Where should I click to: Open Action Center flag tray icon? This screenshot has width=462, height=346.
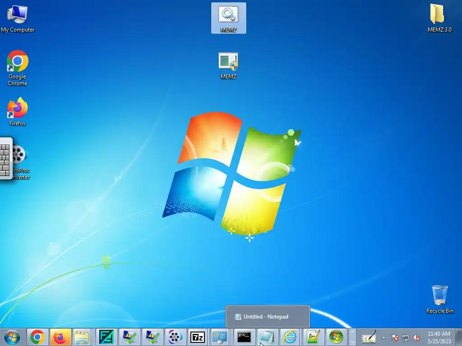pos(394,337)
